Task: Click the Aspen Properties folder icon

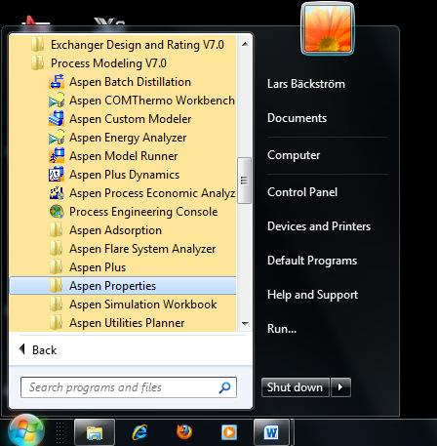Action: click(56, 286)
